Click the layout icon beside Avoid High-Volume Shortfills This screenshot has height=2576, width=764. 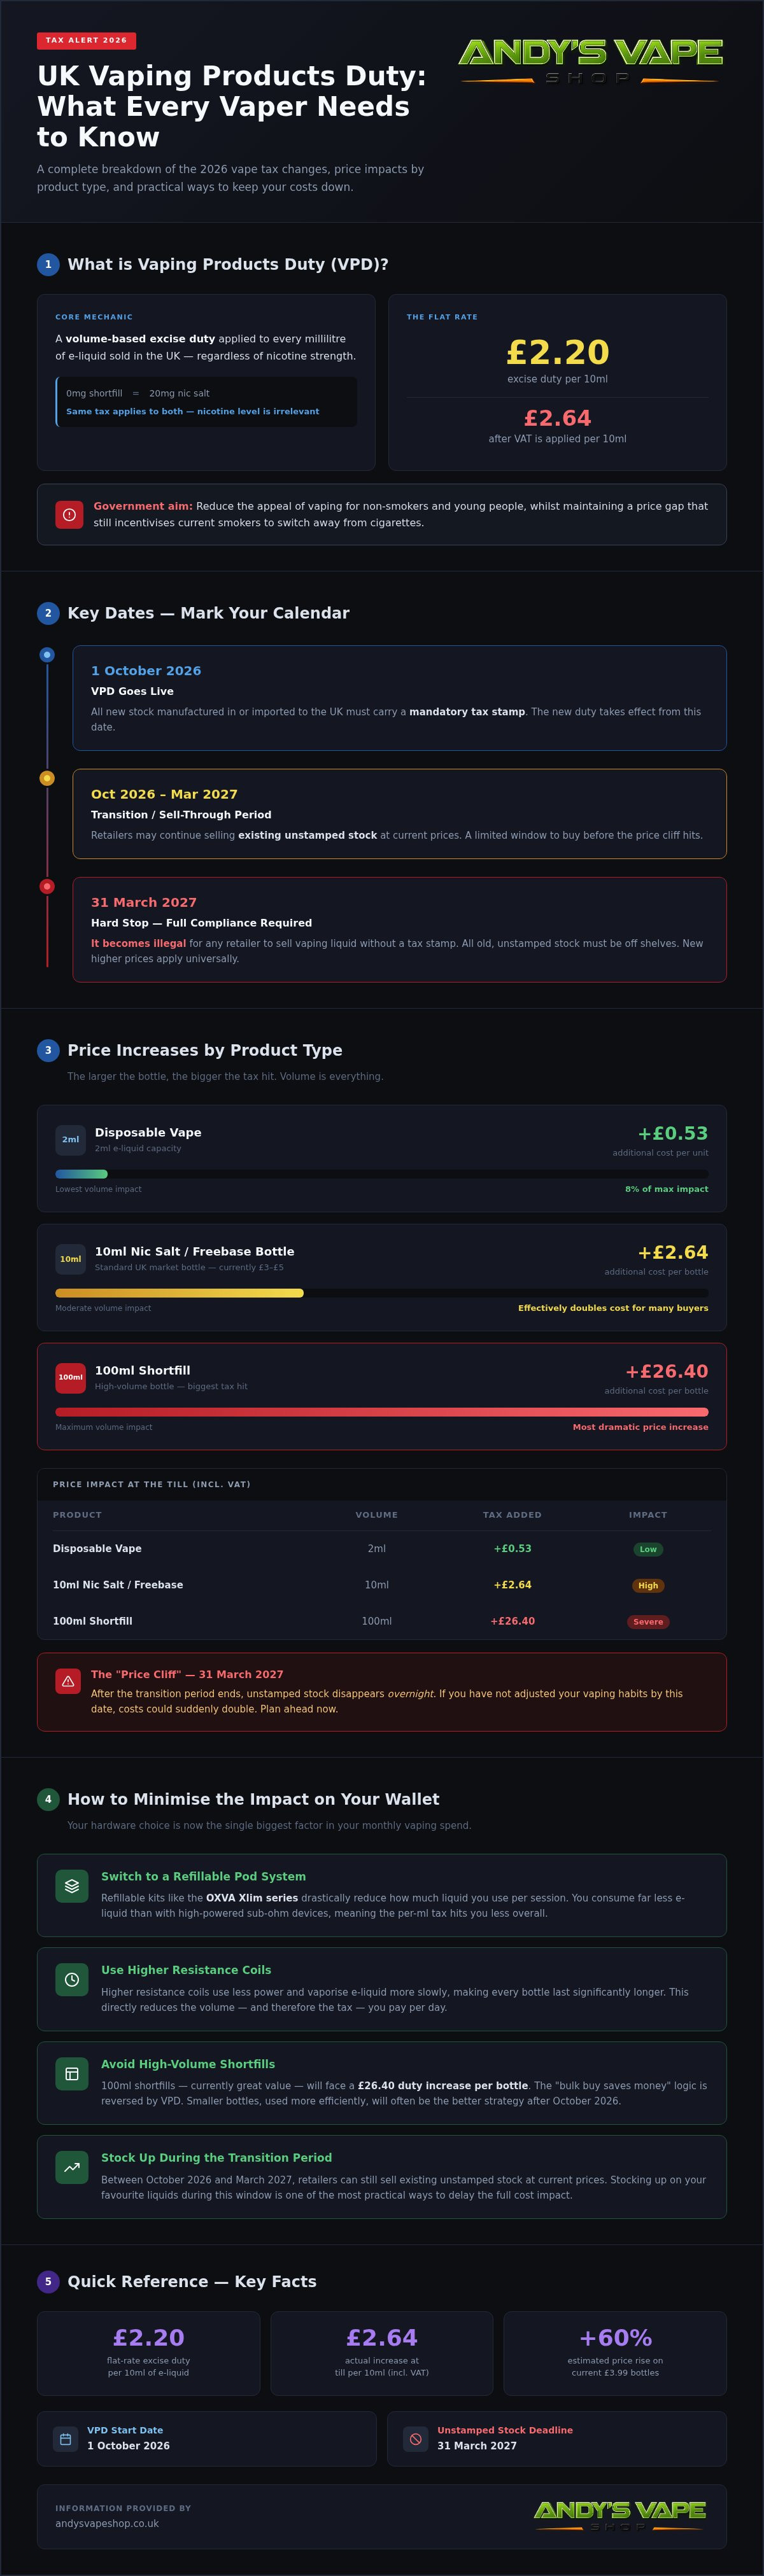point(71,2073)
